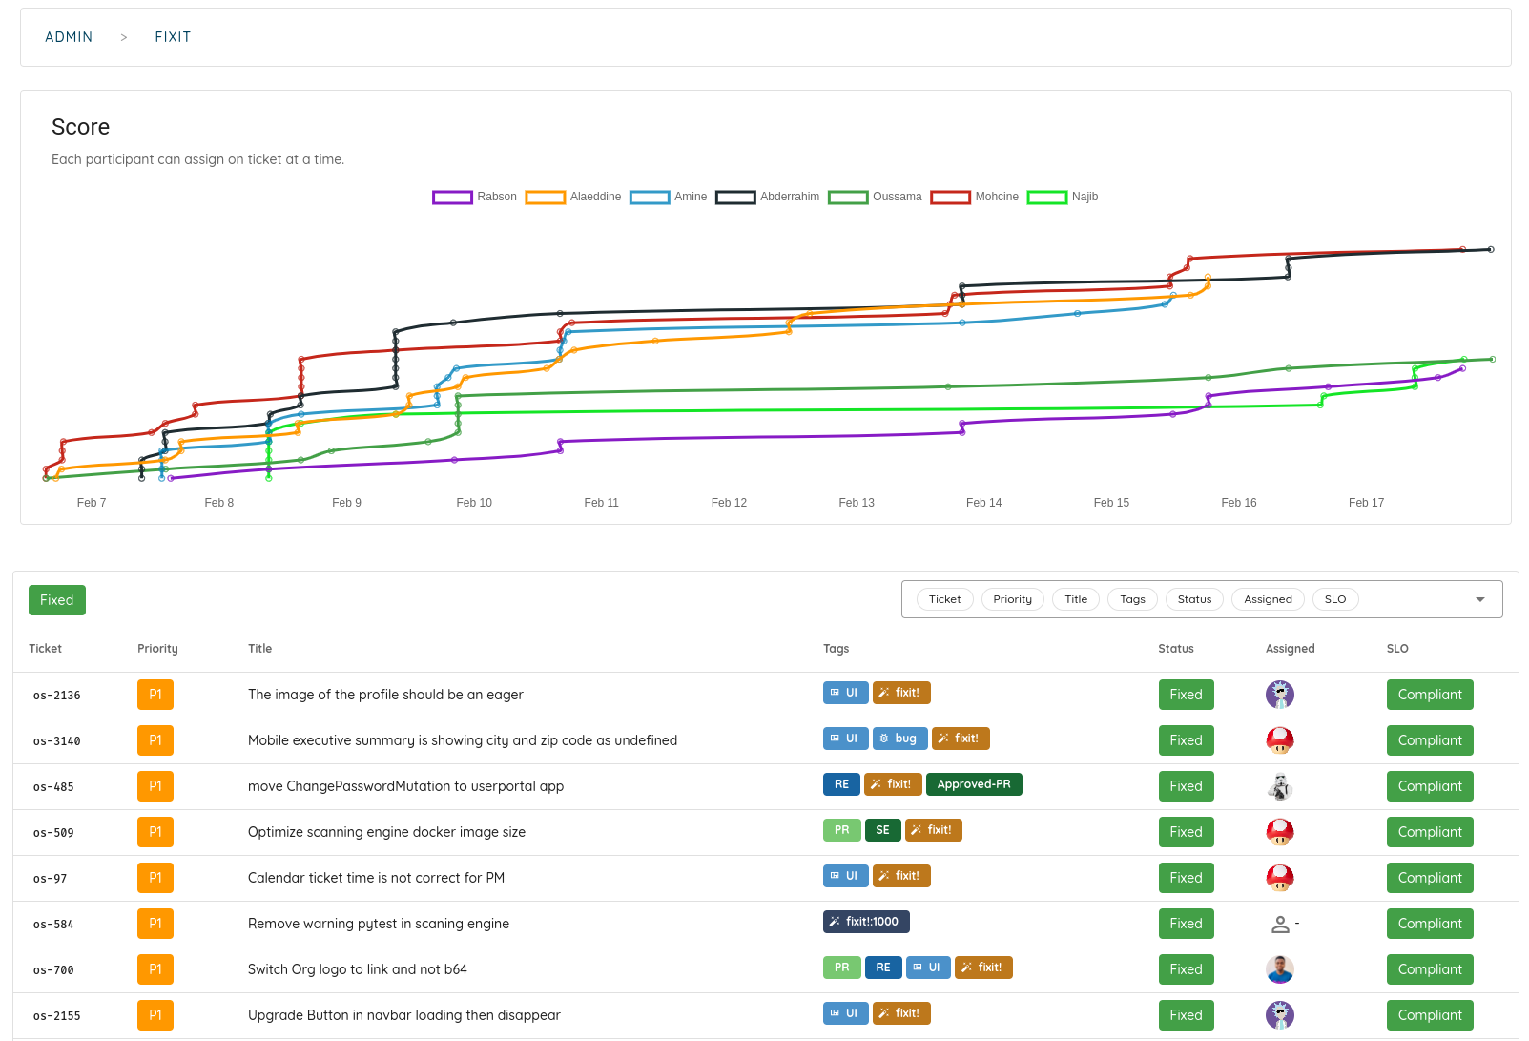Open ticket os-2155 ID
Screen dimensions: 1529x1041
[56, 1016]
